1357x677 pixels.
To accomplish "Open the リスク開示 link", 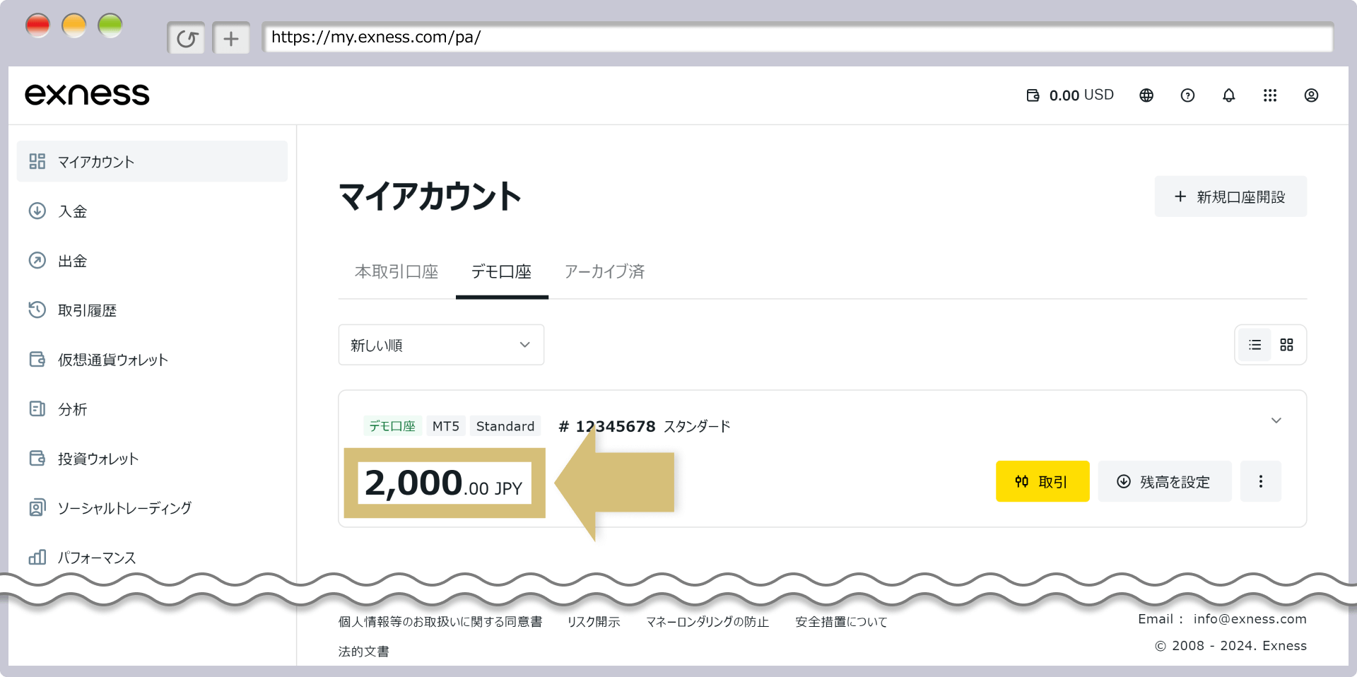I will point(594,621).
